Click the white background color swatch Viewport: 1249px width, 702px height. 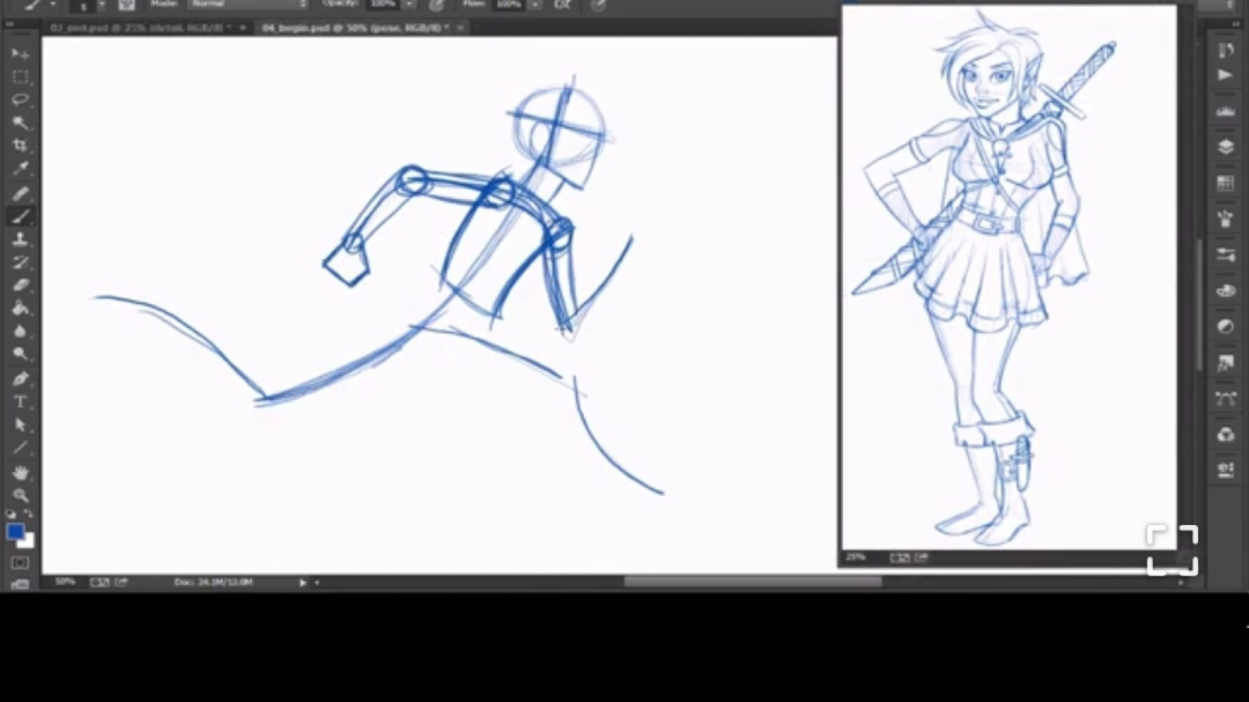28,541
